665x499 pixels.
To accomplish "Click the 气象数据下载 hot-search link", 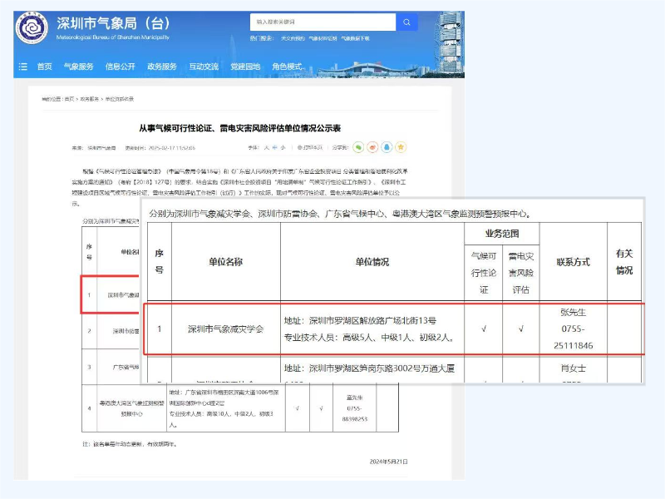I will pos(356,38).
